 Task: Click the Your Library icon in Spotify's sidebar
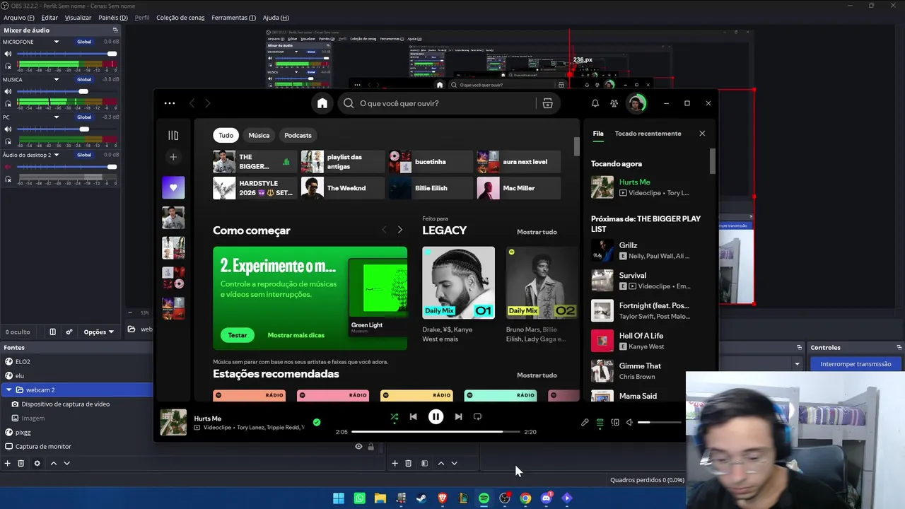point(173,135)
